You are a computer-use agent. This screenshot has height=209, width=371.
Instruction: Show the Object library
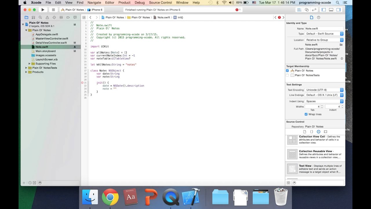coord(319,131)
